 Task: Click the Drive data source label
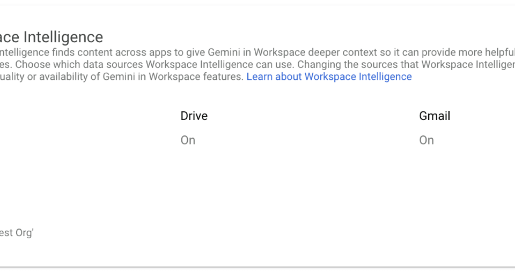coord(194,116)
